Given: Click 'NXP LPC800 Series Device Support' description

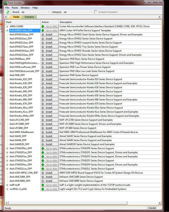Looking at the screenshot, I should tap(78, 128).
